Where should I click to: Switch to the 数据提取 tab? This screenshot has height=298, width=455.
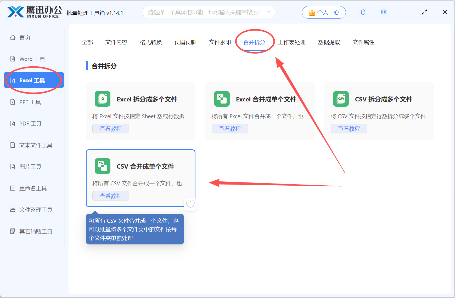(329, 42)
